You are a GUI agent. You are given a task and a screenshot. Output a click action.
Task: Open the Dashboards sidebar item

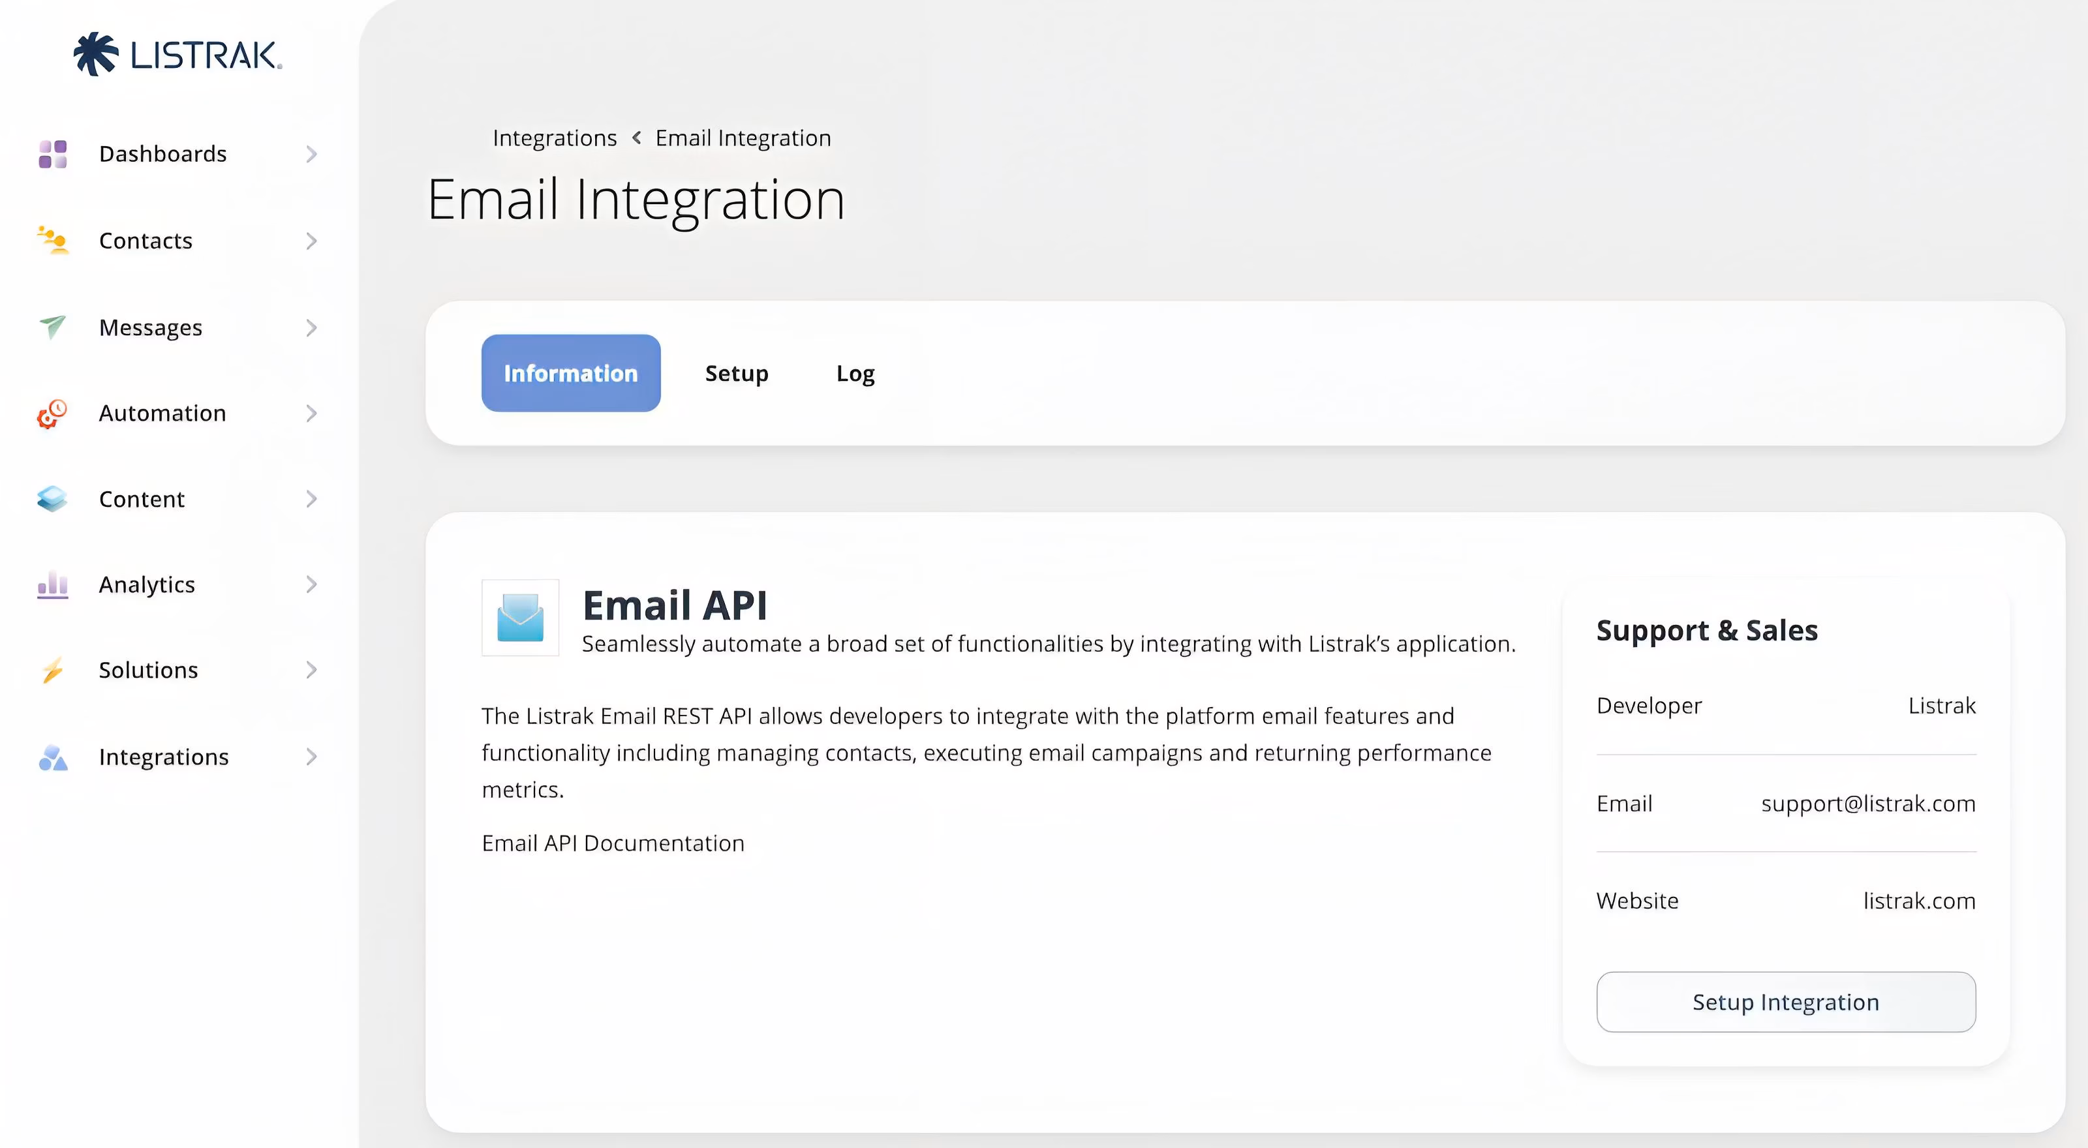[178, 154]
